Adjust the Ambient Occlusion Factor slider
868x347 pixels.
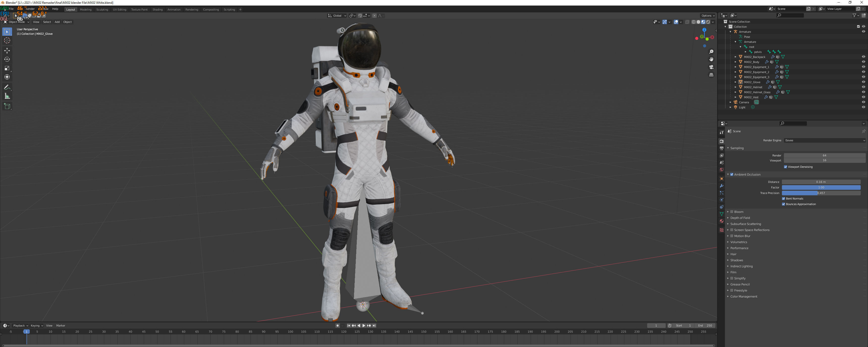click(x=821, y=188)
